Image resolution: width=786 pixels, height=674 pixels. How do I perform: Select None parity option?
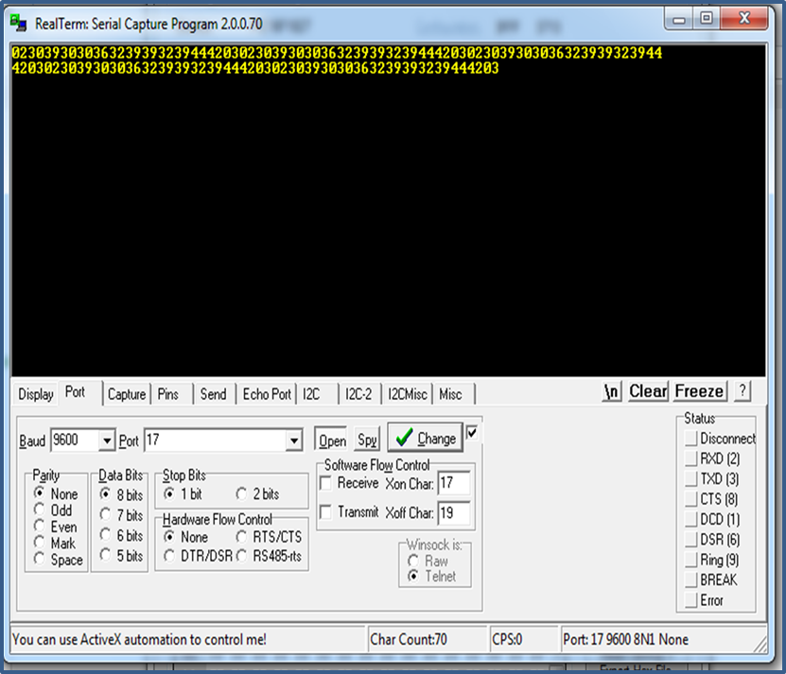pyautogui.click(x=56, y=493)
